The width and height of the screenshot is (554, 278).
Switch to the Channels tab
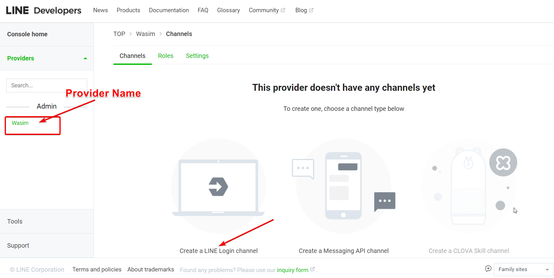pos(133,56)
